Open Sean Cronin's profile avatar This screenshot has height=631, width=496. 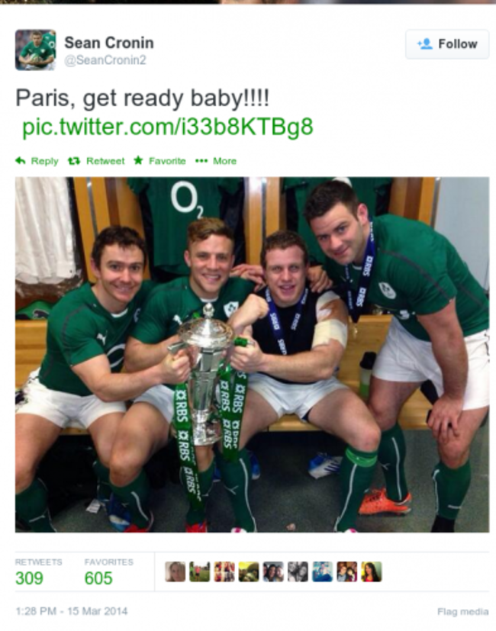35,50
